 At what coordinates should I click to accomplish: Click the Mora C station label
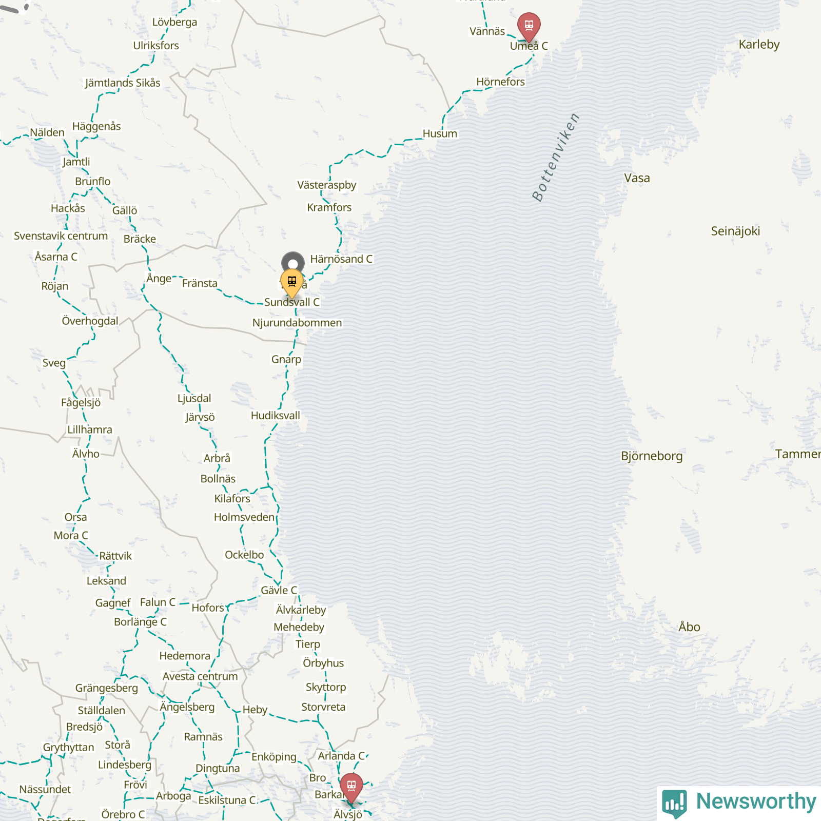(71, 535)
